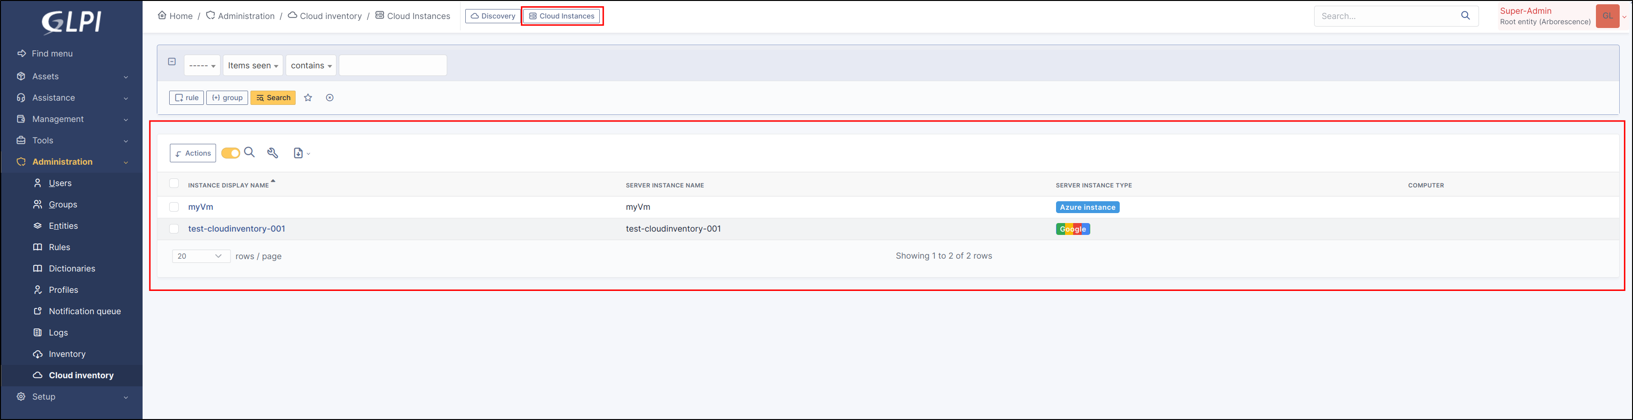
Task: Click the global search magnifier icon
Action: (1465, 16)
